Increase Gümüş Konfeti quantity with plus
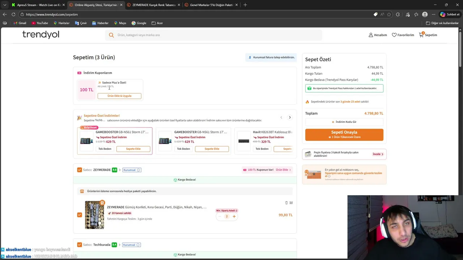This screenshot has height=260, width=463. tap(234, 216)
